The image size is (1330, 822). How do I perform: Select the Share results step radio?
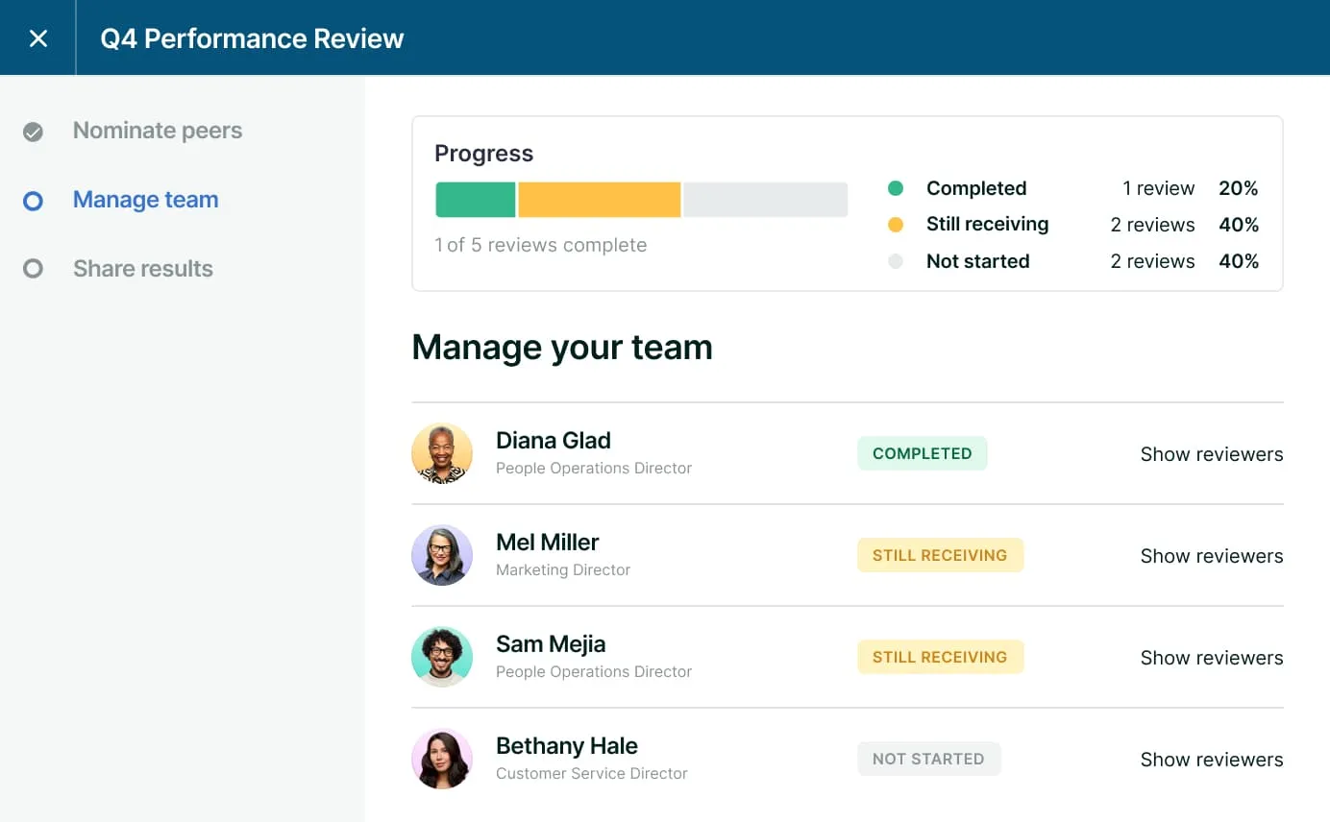tap(35, 269)
